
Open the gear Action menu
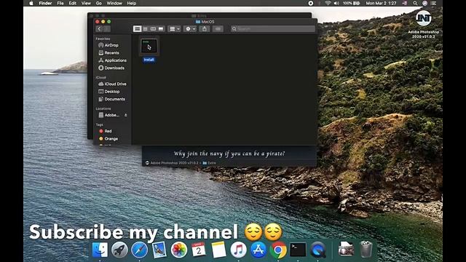(190, 29)
